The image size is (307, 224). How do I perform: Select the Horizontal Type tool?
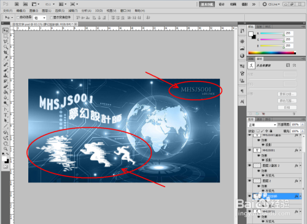point(6,115)
